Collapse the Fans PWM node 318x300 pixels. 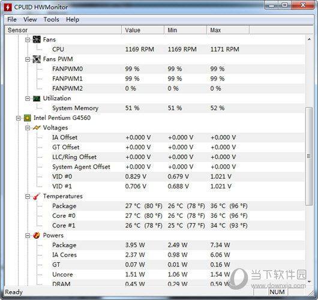[x=28, y=59]
